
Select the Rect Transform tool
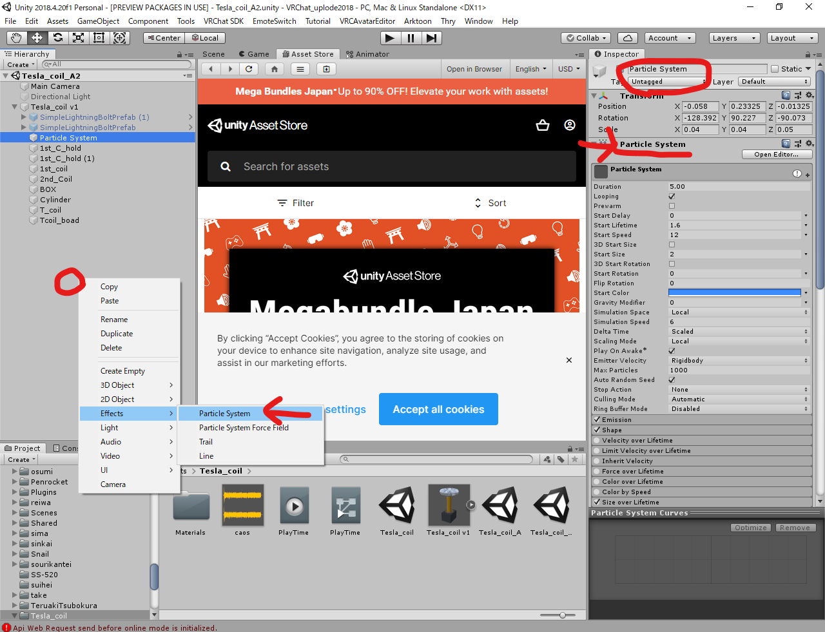click(x=99, y=38)
